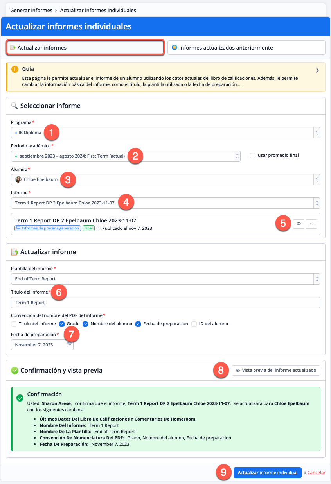The height and width of the screenshot is (484, 331).
Task: Click the Seleccionar informe magnifier icon
Action: 14,106
